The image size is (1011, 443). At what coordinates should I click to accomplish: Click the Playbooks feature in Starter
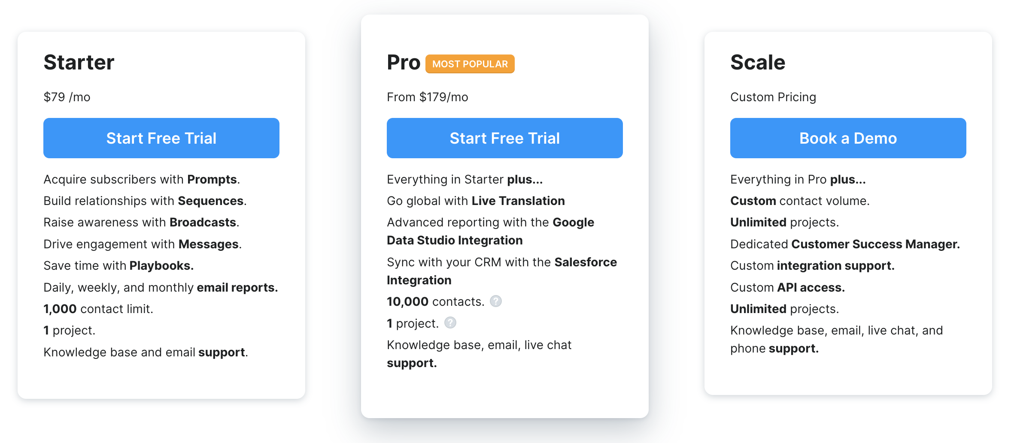click(x=161, y=265)
